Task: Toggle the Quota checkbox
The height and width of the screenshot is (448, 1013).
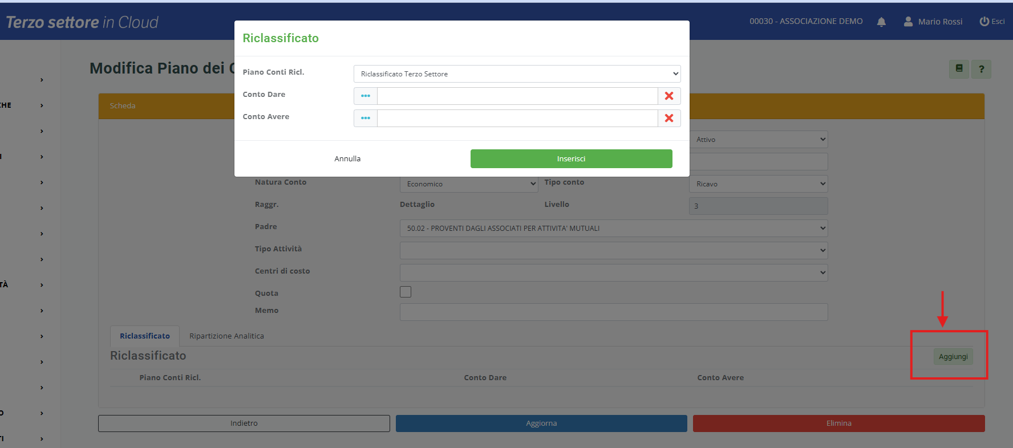Action: click(x=406, y=292)
